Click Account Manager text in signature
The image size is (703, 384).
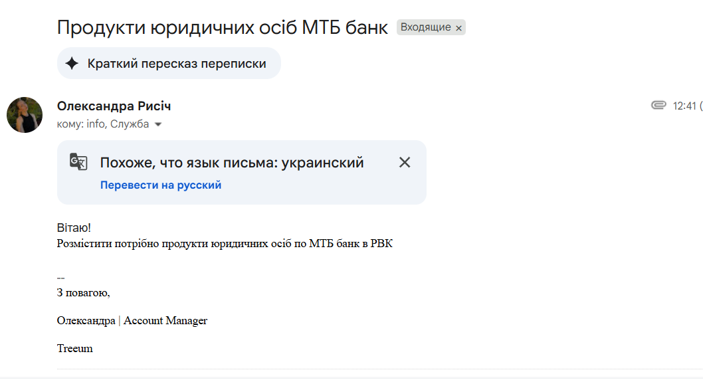coord(165,321)
